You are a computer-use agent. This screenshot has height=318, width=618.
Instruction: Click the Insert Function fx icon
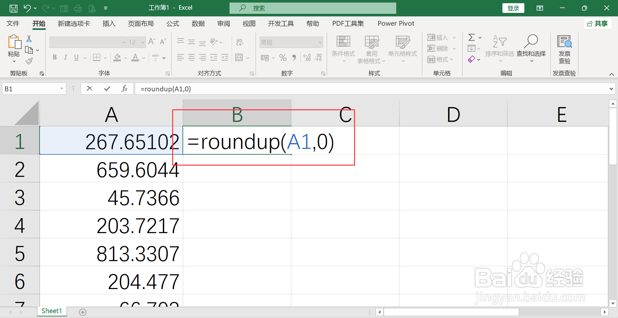pyautogui.click(x=125, y=89)
